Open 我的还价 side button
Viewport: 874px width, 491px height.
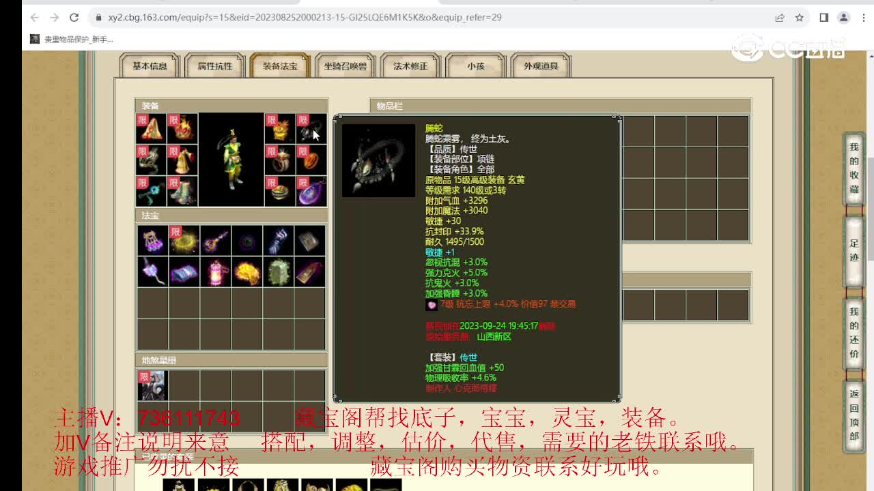tap(854, 333)
